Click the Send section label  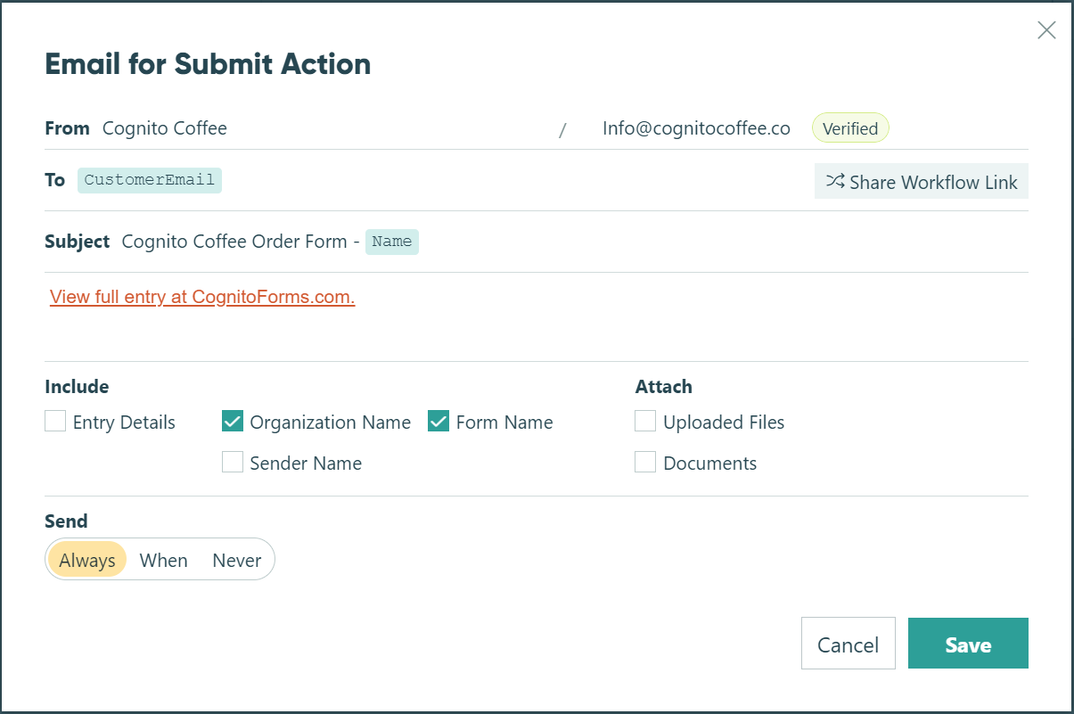click(66, 521)
